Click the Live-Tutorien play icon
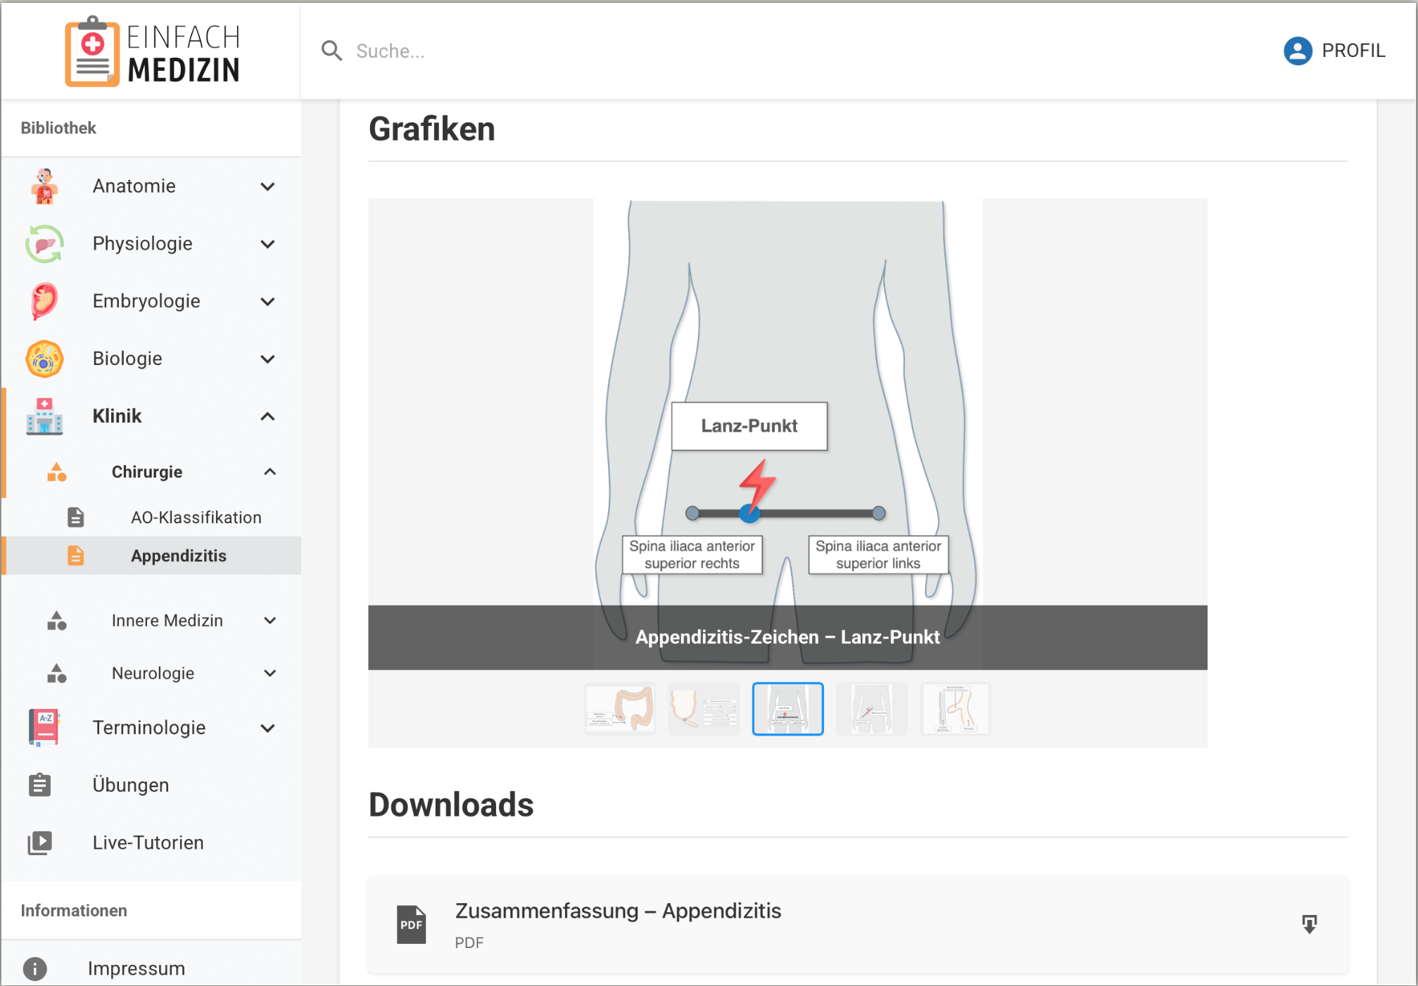The image size is (1418, 986). [40, 843]
